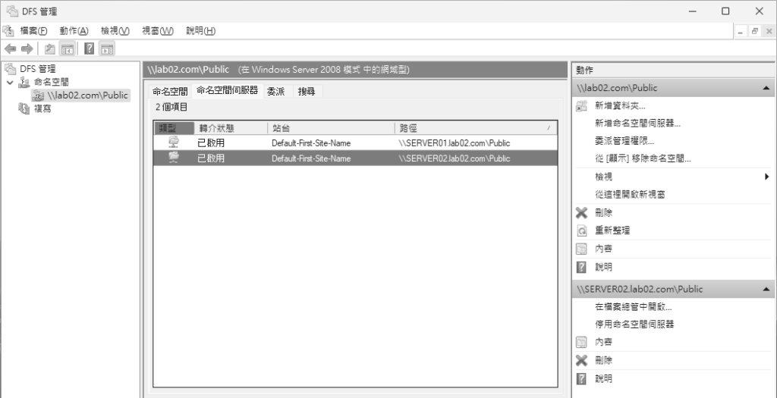
Task: Select the 複寫 tree item
Action: [x=42, y=108]
